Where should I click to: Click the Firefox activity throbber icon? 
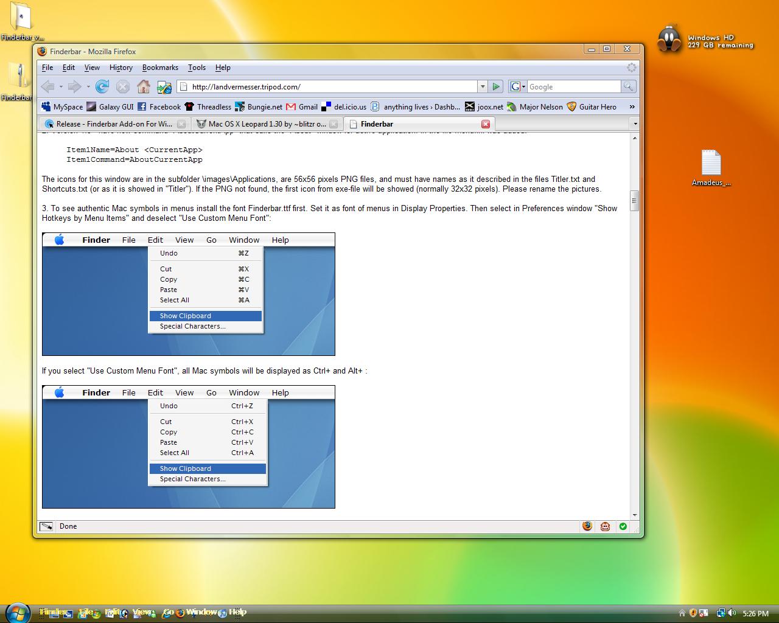tap(632, 68)
